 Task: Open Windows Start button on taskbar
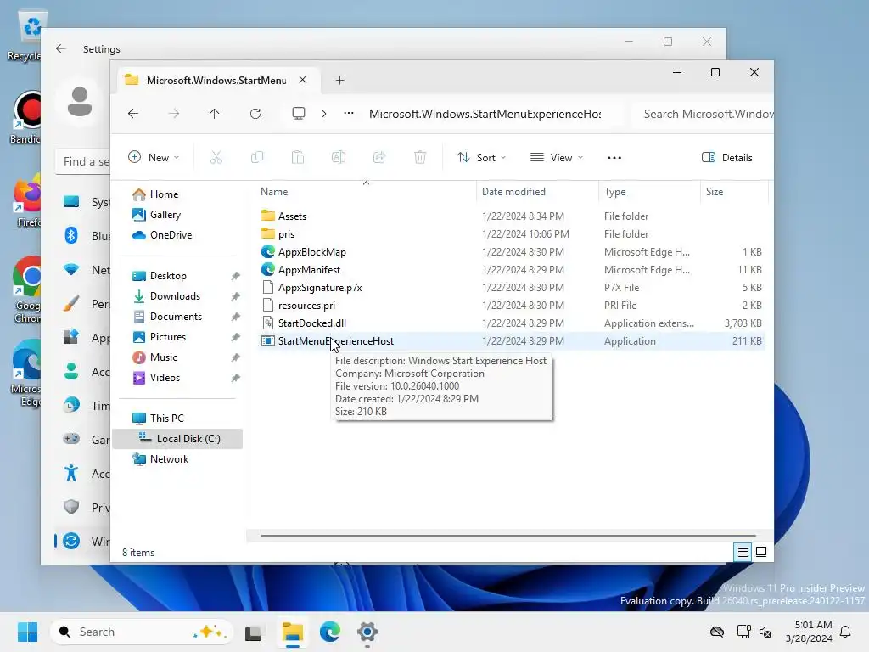(x=28, y=632)
